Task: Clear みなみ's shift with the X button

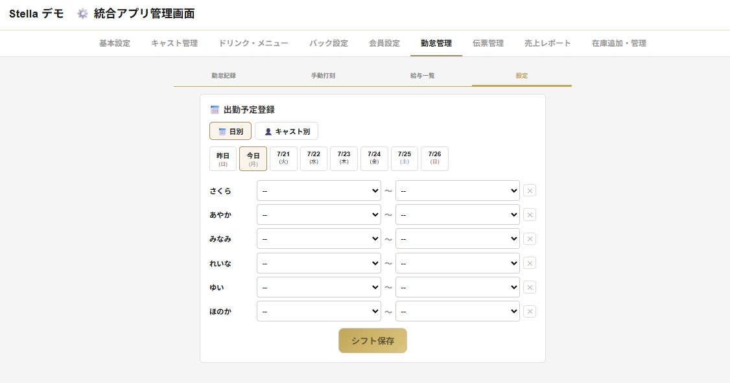Action: pyautogui.click(x=529, y=239)
